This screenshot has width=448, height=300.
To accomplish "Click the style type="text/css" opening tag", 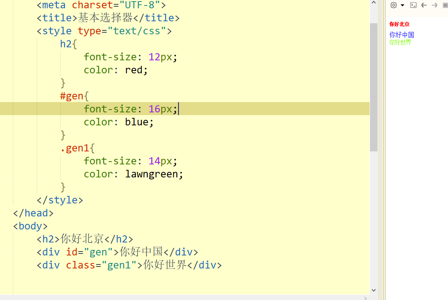I will pos(104,31).
